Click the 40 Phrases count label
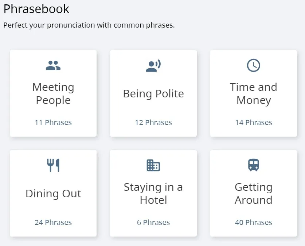 click(254, 222)
